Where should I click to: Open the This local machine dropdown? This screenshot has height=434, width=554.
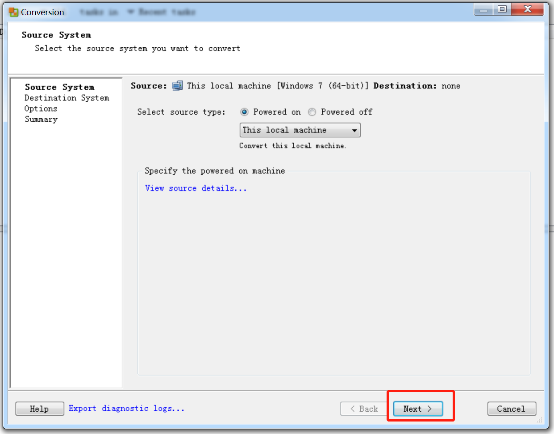coord(300,130)
